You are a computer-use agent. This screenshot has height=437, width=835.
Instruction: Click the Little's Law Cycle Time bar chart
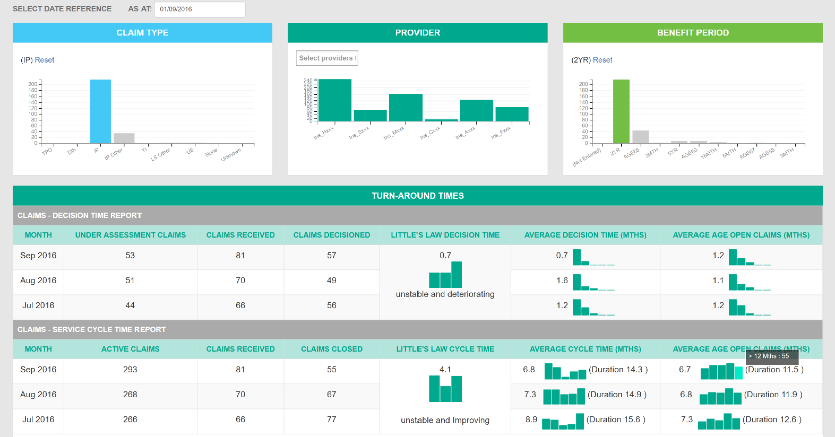tap(445, 389)
